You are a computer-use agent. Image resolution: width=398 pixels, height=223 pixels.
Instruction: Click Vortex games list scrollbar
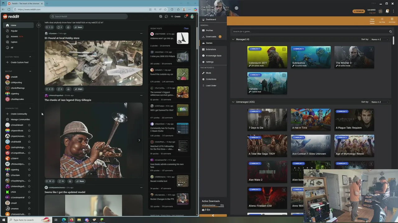[394, 40]
